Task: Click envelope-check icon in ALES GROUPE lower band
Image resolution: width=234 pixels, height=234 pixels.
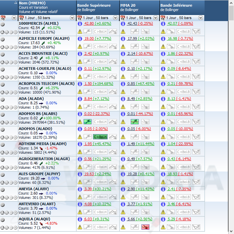Action: 196,182
